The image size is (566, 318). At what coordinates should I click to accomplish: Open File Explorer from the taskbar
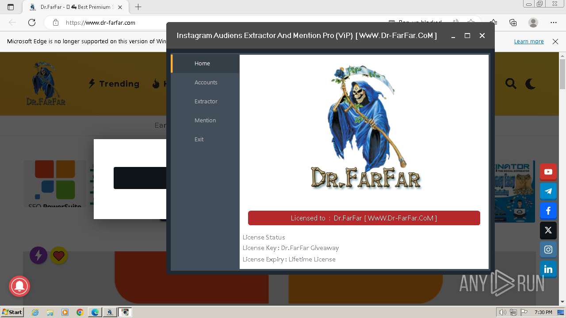pyautogui.click(x=50, y=312)
